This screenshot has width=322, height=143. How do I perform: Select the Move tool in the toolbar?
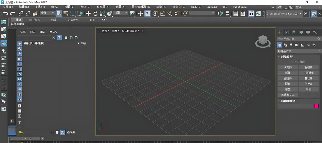click(x=88, y=13)
